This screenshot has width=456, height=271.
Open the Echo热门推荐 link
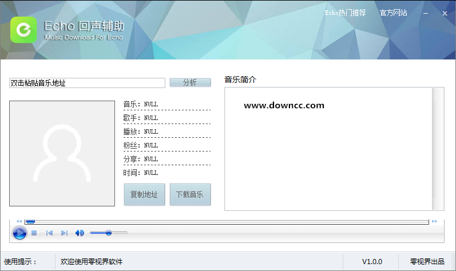pyautogui.click(x=345, y=13)
